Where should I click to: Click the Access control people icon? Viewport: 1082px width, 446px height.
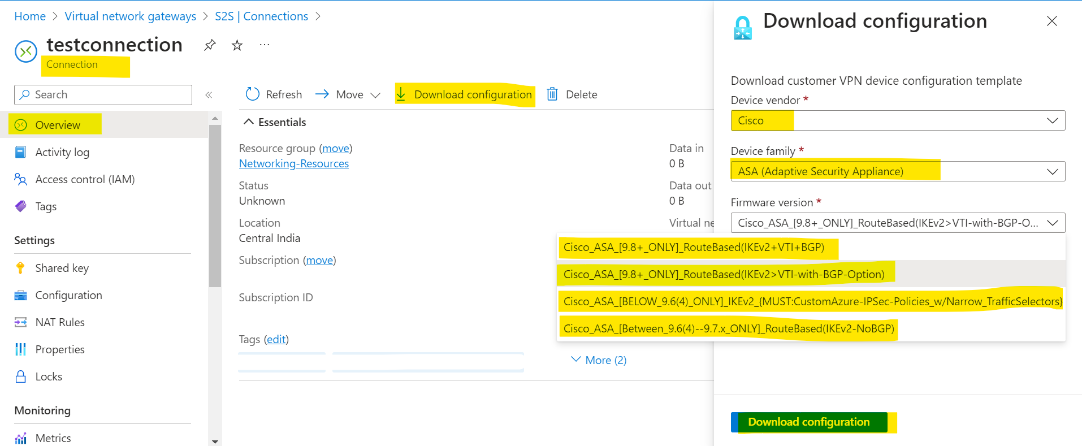[20, 179]
